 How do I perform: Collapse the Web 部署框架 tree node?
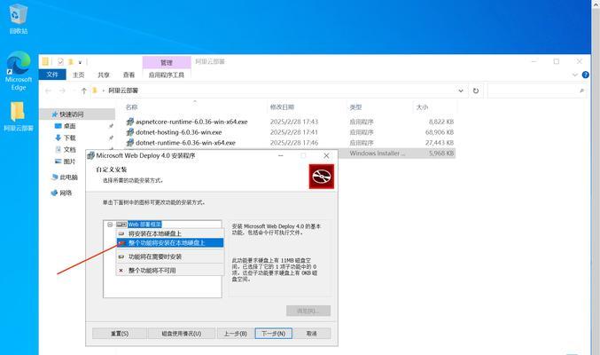click(110, 225)
